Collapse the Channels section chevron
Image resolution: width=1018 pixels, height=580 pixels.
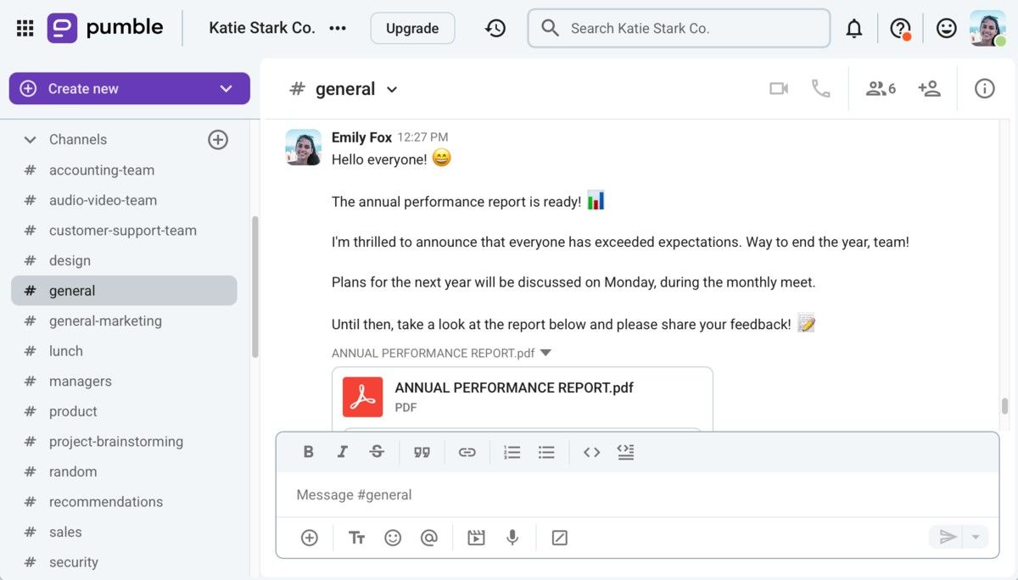(x=31, y=140)
